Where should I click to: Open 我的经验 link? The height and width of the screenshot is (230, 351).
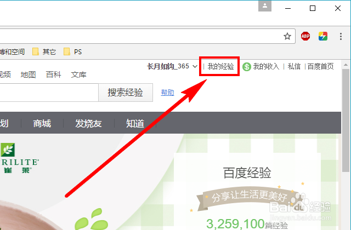pyautogui.click(x=220, y=66)
